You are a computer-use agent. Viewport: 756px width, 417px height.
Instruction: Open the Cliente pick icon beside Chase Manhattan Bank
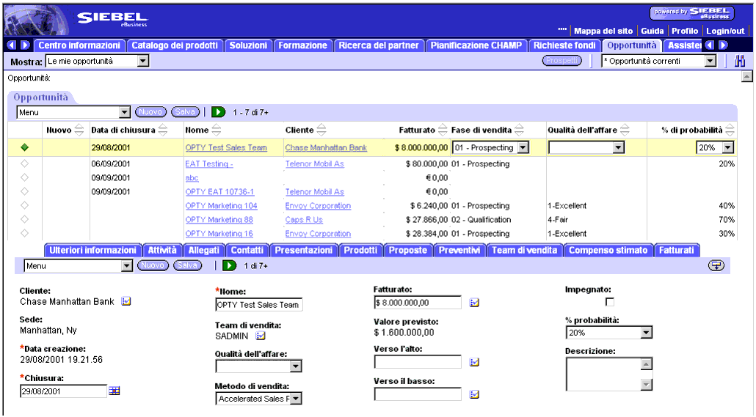[126, 301]
